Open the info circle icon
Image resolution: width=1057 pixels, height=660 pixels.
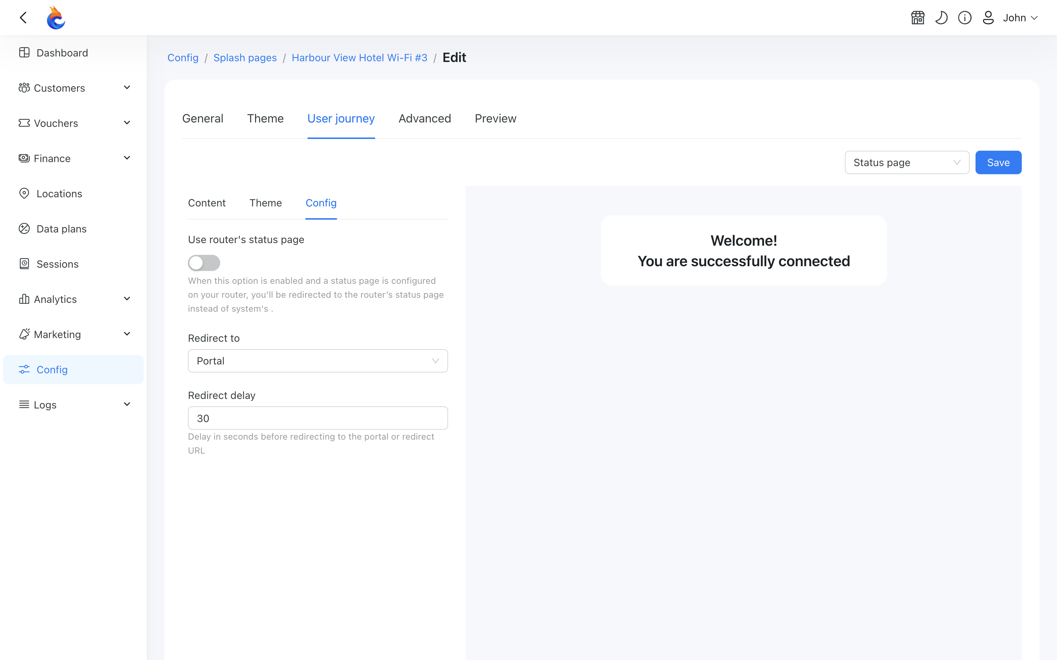[965, 18]
